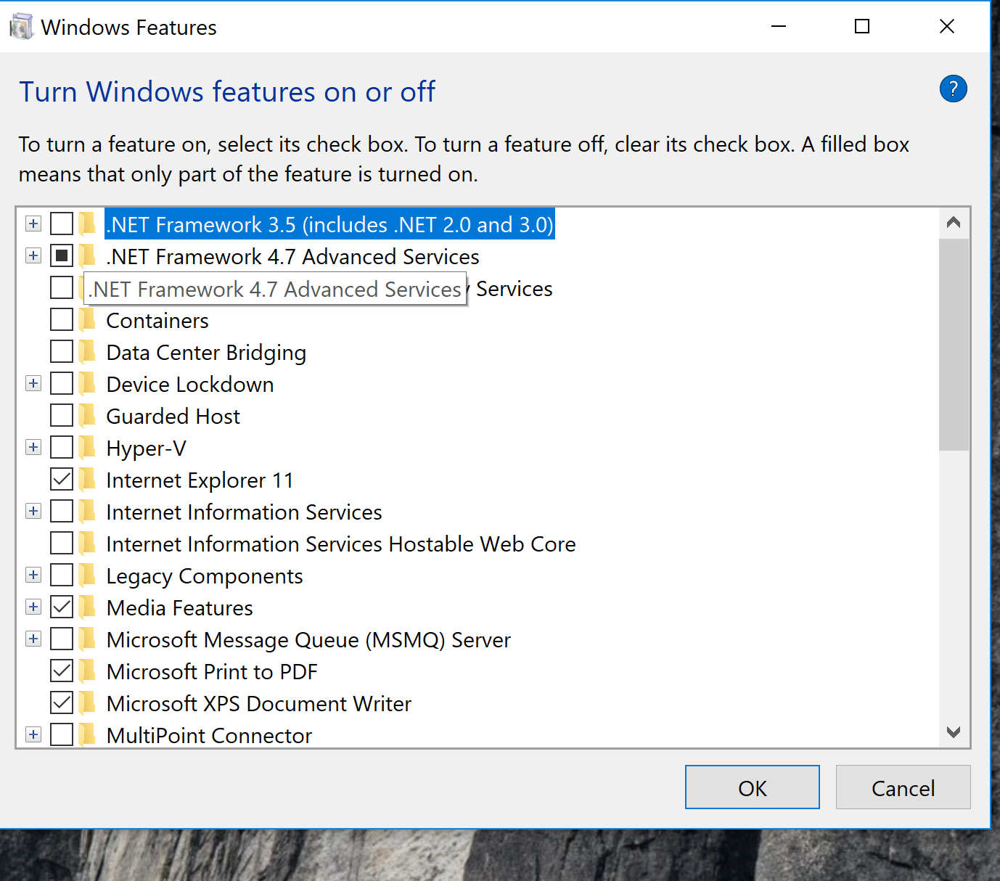Expand the Device Lockdown tree node
The height and width of the screenshot is (881, 1000).
(x=33, y=383)
